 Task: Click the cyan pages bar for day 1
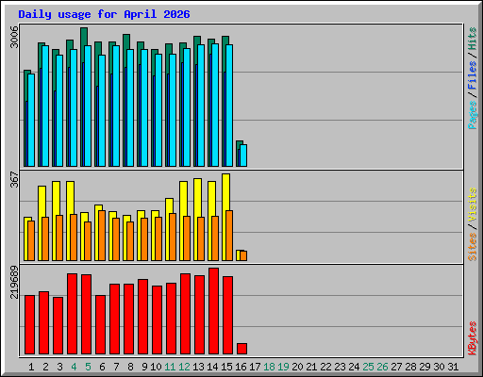point(31,121)
